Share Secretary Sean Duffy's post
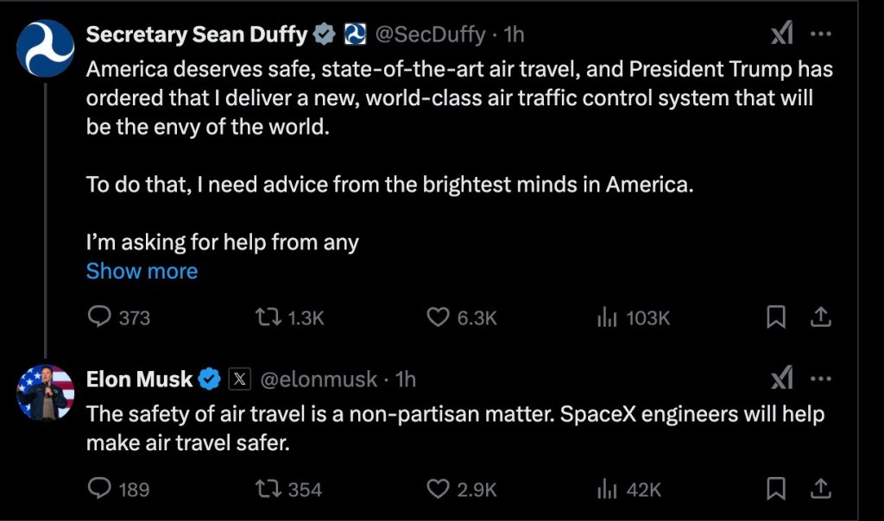 point(821,317)
